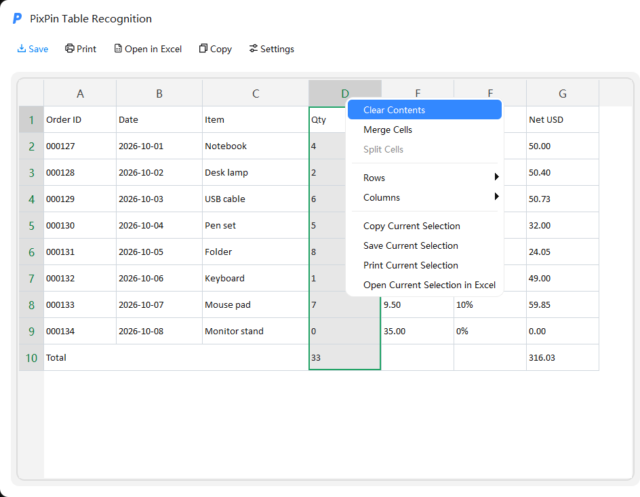Click the PixPin logo icon
The width and height of the screenshot is (640, 497).
coord(17,18)
